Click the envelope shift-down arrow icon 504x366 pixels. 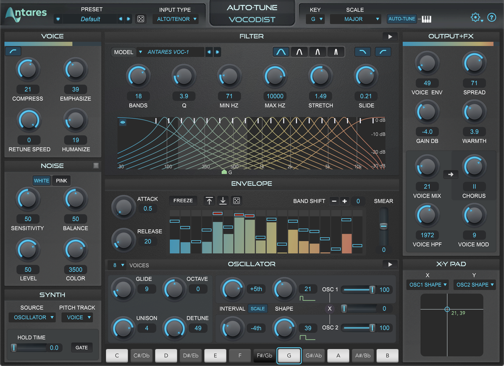pyautogui.click(x=223, y=200)
